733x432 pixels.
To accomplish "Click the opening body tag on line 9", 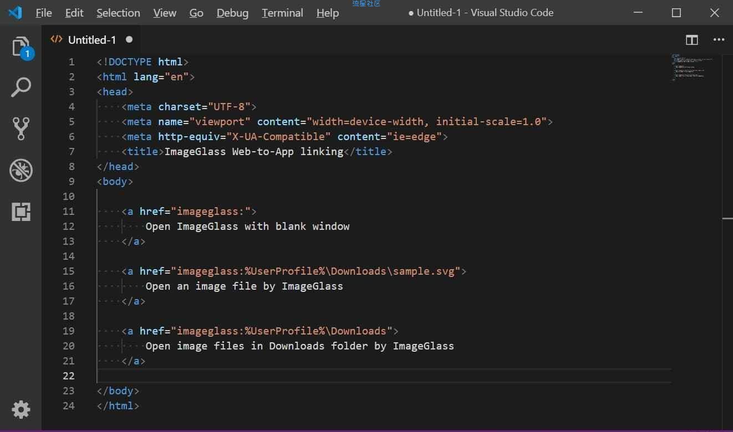I will (x=115, y=181).
